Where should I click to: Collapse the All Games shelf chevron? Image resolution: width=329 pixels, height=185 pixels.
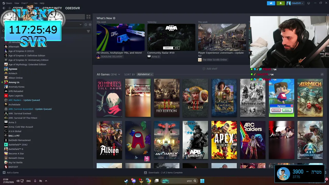click(322, 74)
